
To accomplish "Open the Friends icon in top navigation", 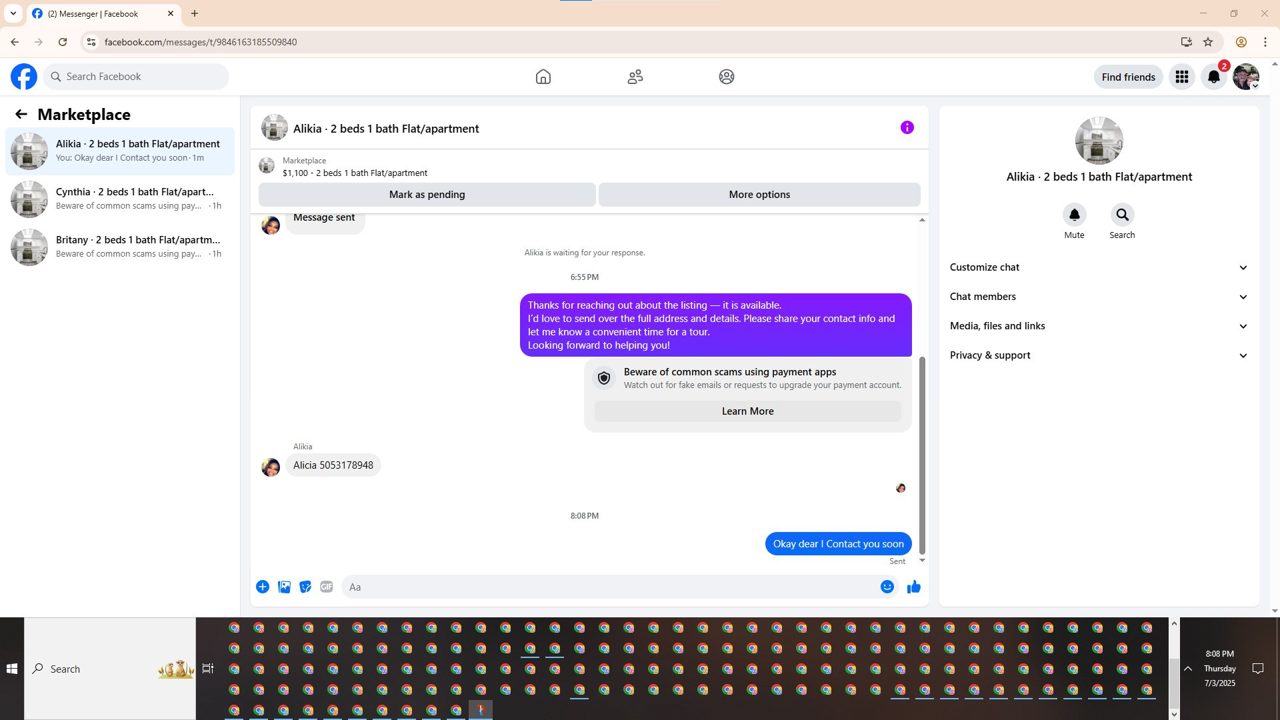I will point(635,77).
